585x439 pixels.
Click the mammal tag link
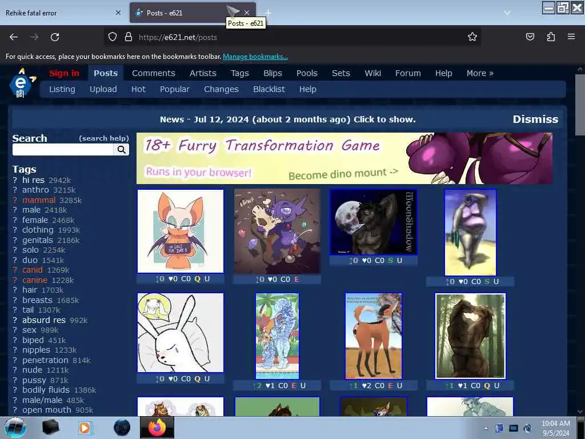click(38, 200)
